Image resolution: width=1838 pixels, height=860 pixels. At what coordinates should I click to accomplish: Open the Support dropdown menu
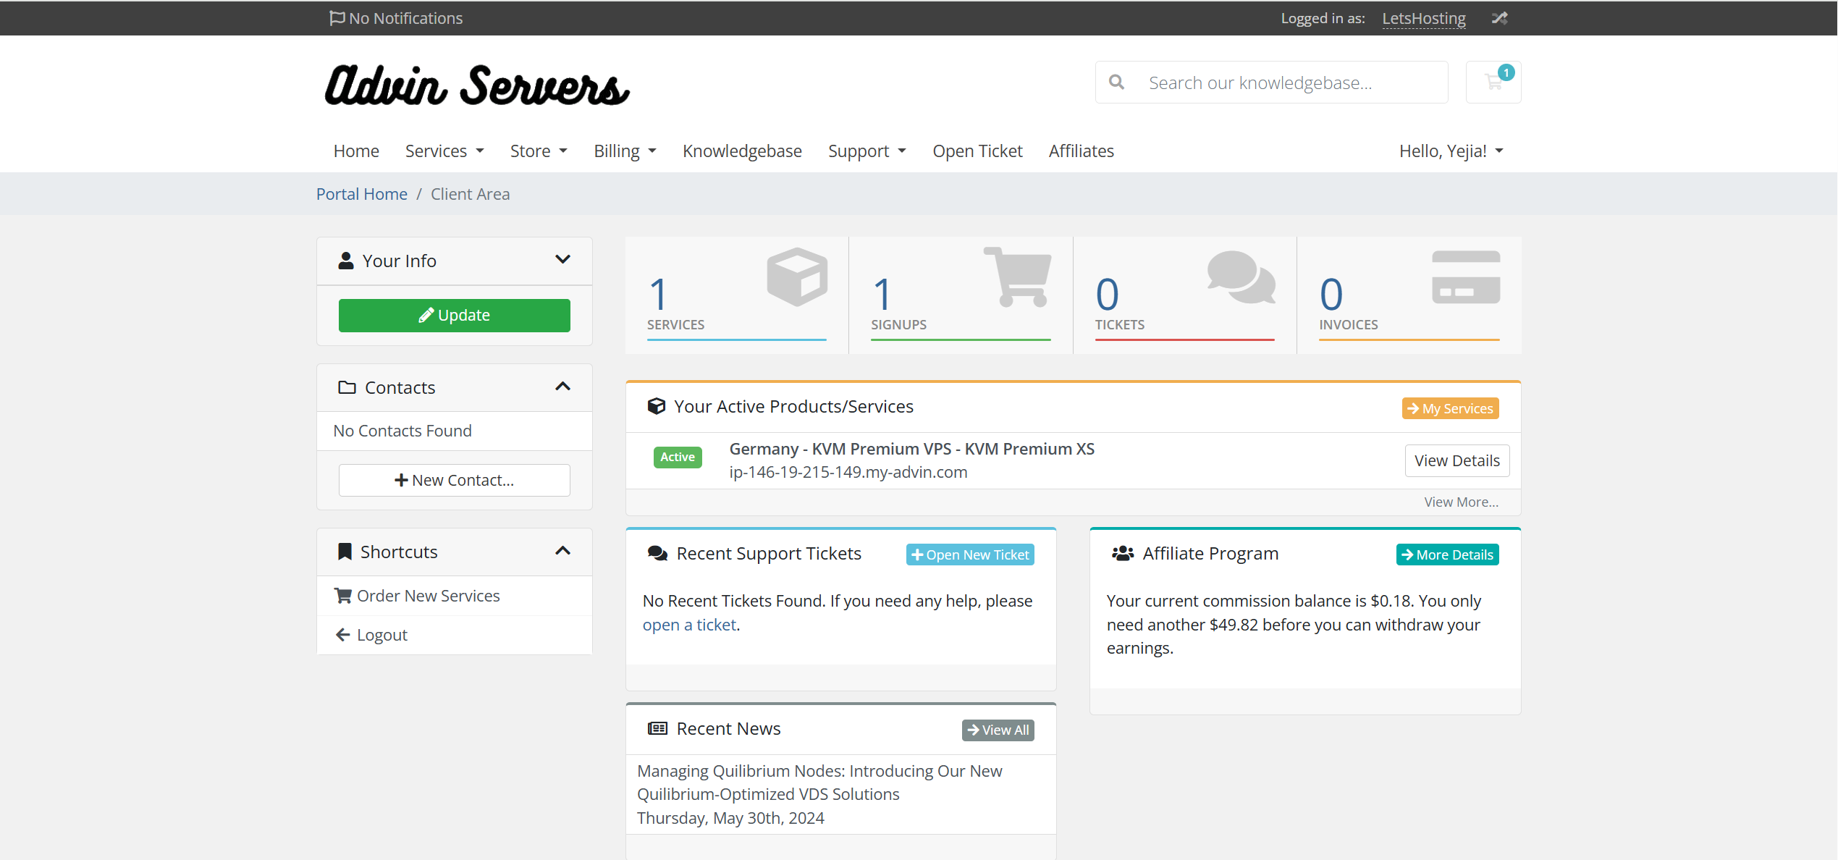tap(867, 151)
